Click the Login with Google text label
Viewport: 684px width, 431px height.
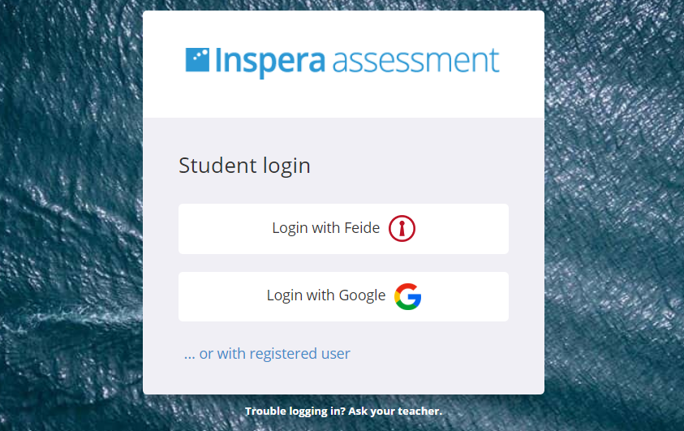(325, 296)
